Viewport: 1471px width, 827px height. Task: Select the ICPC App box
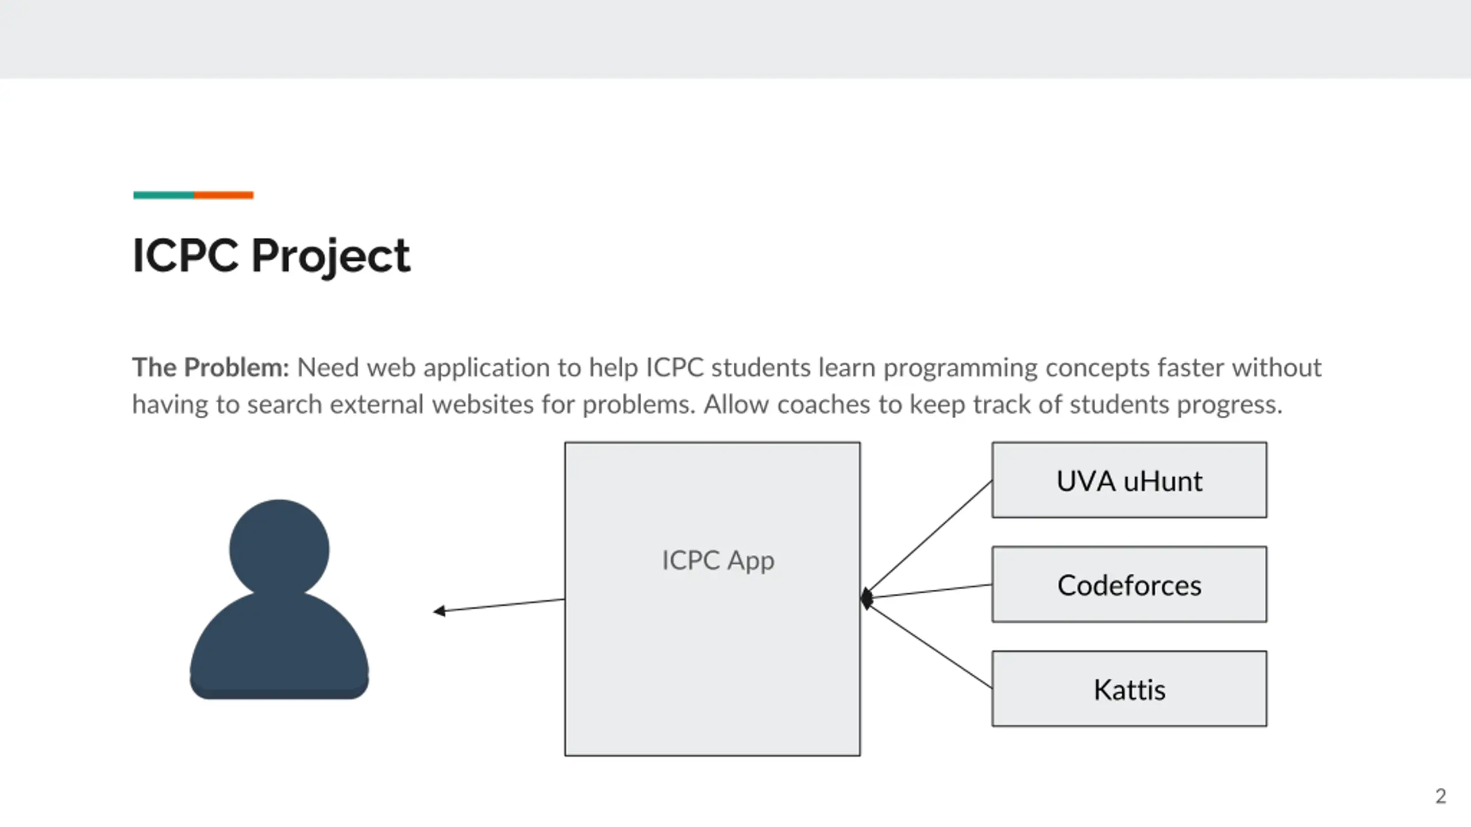pos(713,599)
